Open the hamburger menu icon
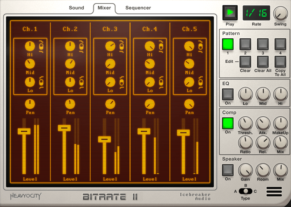291x207 pixels. [274, 191]
